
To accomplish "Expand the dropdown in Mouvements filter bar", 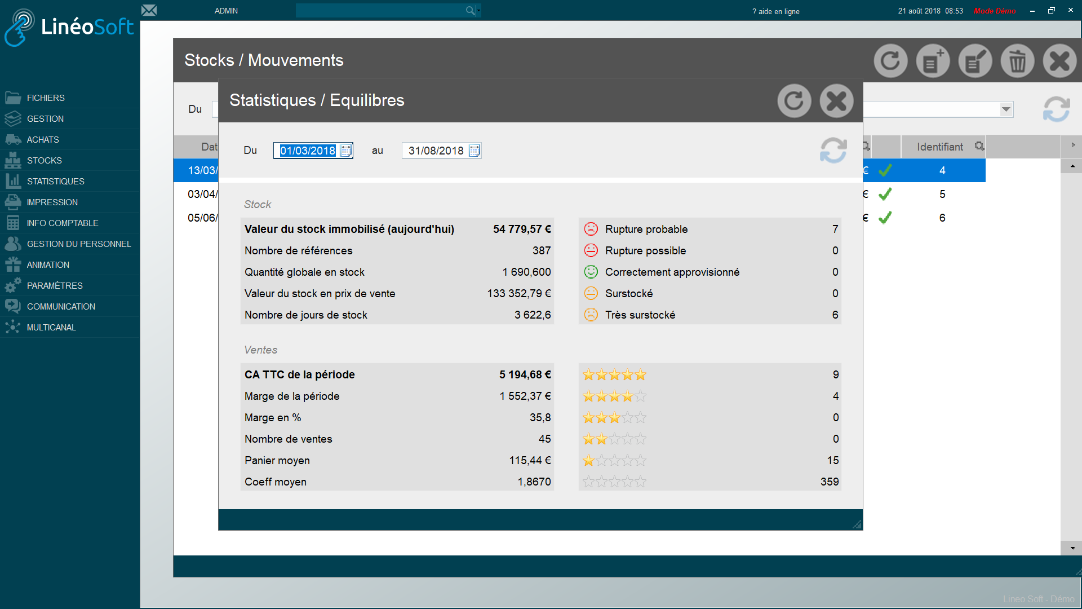I will click(x=1006, y=109).
